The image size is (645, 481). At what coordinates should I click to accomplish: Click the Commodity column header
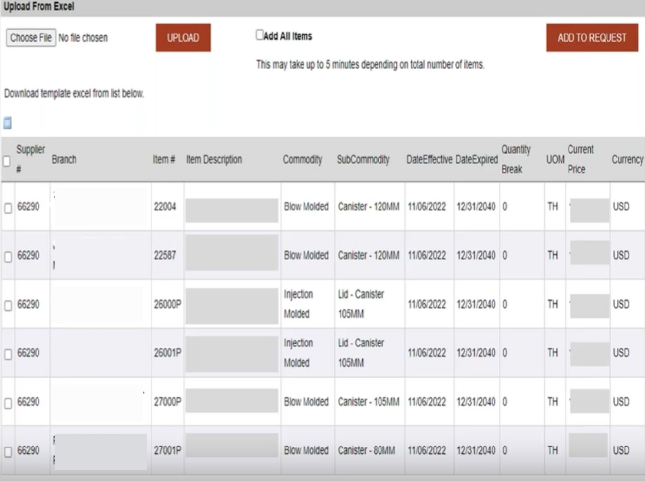(x=302, y=160)
